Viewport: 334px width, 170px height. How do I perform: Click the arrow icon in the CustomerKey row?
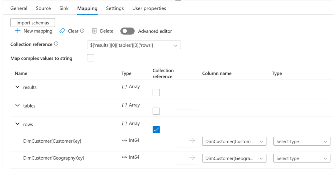point(192,141)
